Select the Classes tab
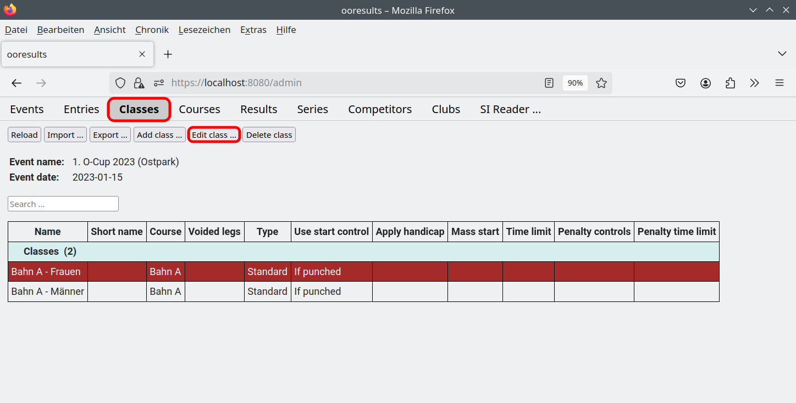The width and height of the screenshot is (796, 403). [x=139, y=109]
